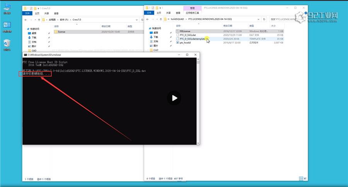Click play button over the cmd window
This screenshot has height=187, width=348.
174,98
